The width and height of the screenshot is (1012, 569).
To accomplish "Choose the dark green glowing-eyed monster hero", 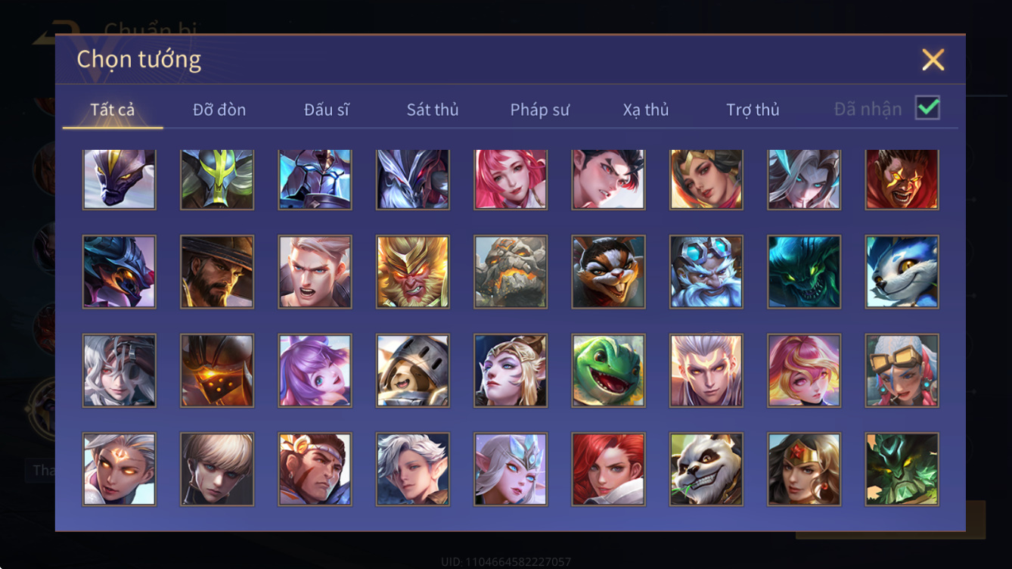I will tap(804, 272).
